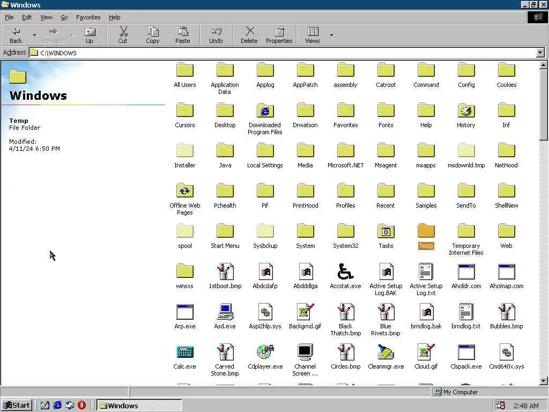This screenshot has height=412, width=549.
Task: Click the Undo toolbar icon
Action: (216, 35)
